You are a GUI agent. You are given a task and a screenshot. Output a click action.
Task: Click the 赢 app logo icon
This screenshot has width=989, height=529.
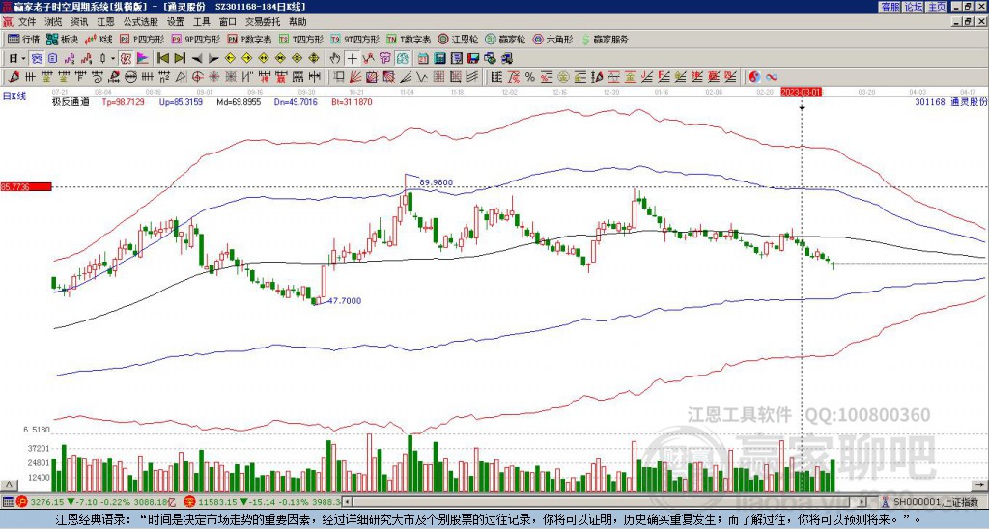8,22
